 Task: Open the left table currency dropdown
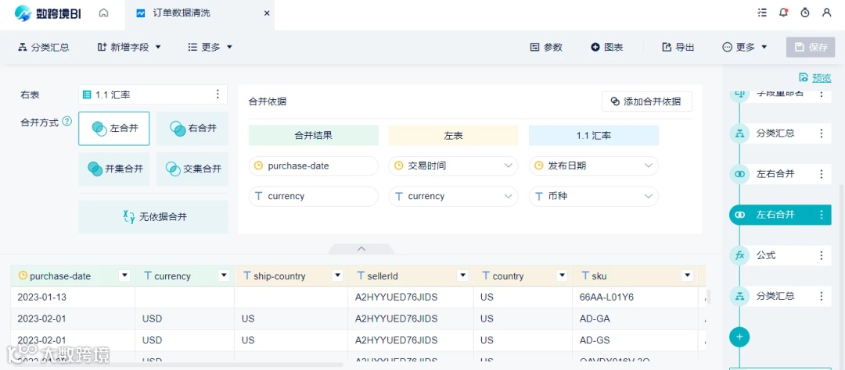tap(453, 196)
